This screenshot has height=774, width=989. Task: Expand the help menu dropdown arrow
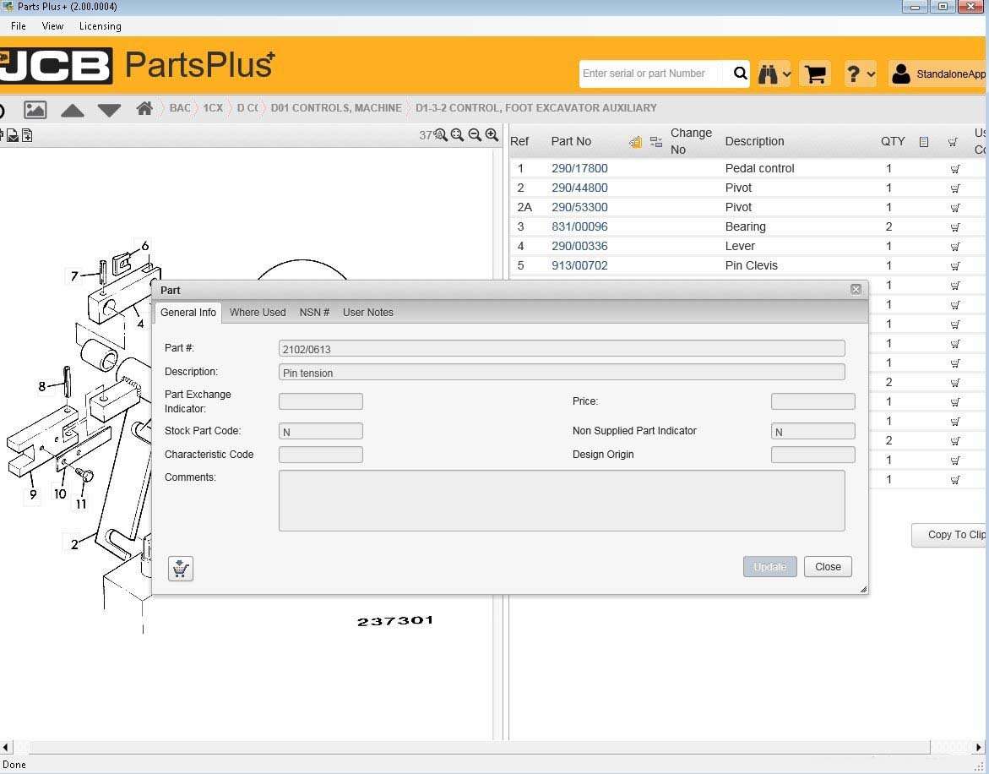[x=871, y=74]
